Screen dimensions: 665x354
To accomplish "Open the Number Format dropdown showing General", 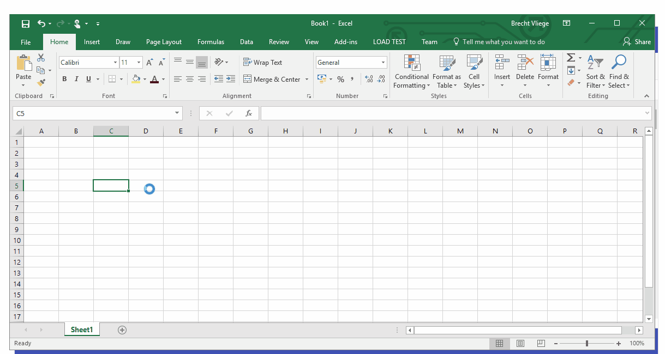I will click(x=382, y=62).
